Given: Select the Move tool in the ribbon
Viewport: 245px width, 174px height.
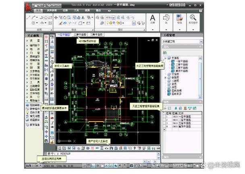Looking at the screenshot, I should (x=56, y=18).
